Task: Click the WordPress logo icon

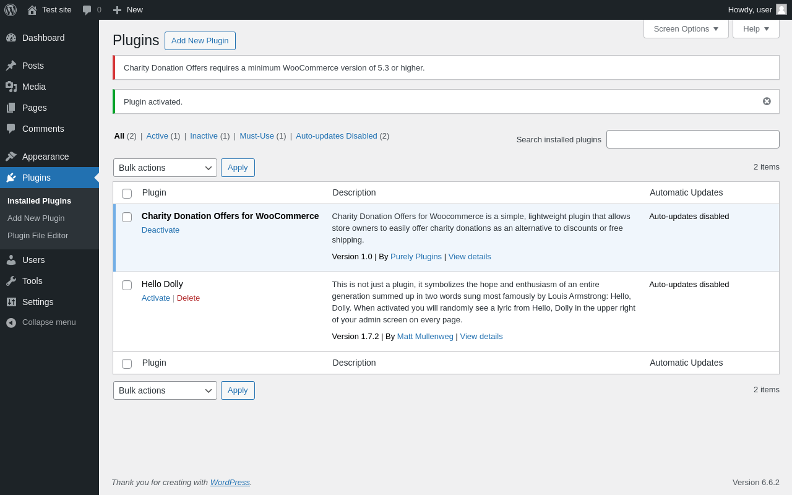Action: [11, 10]
